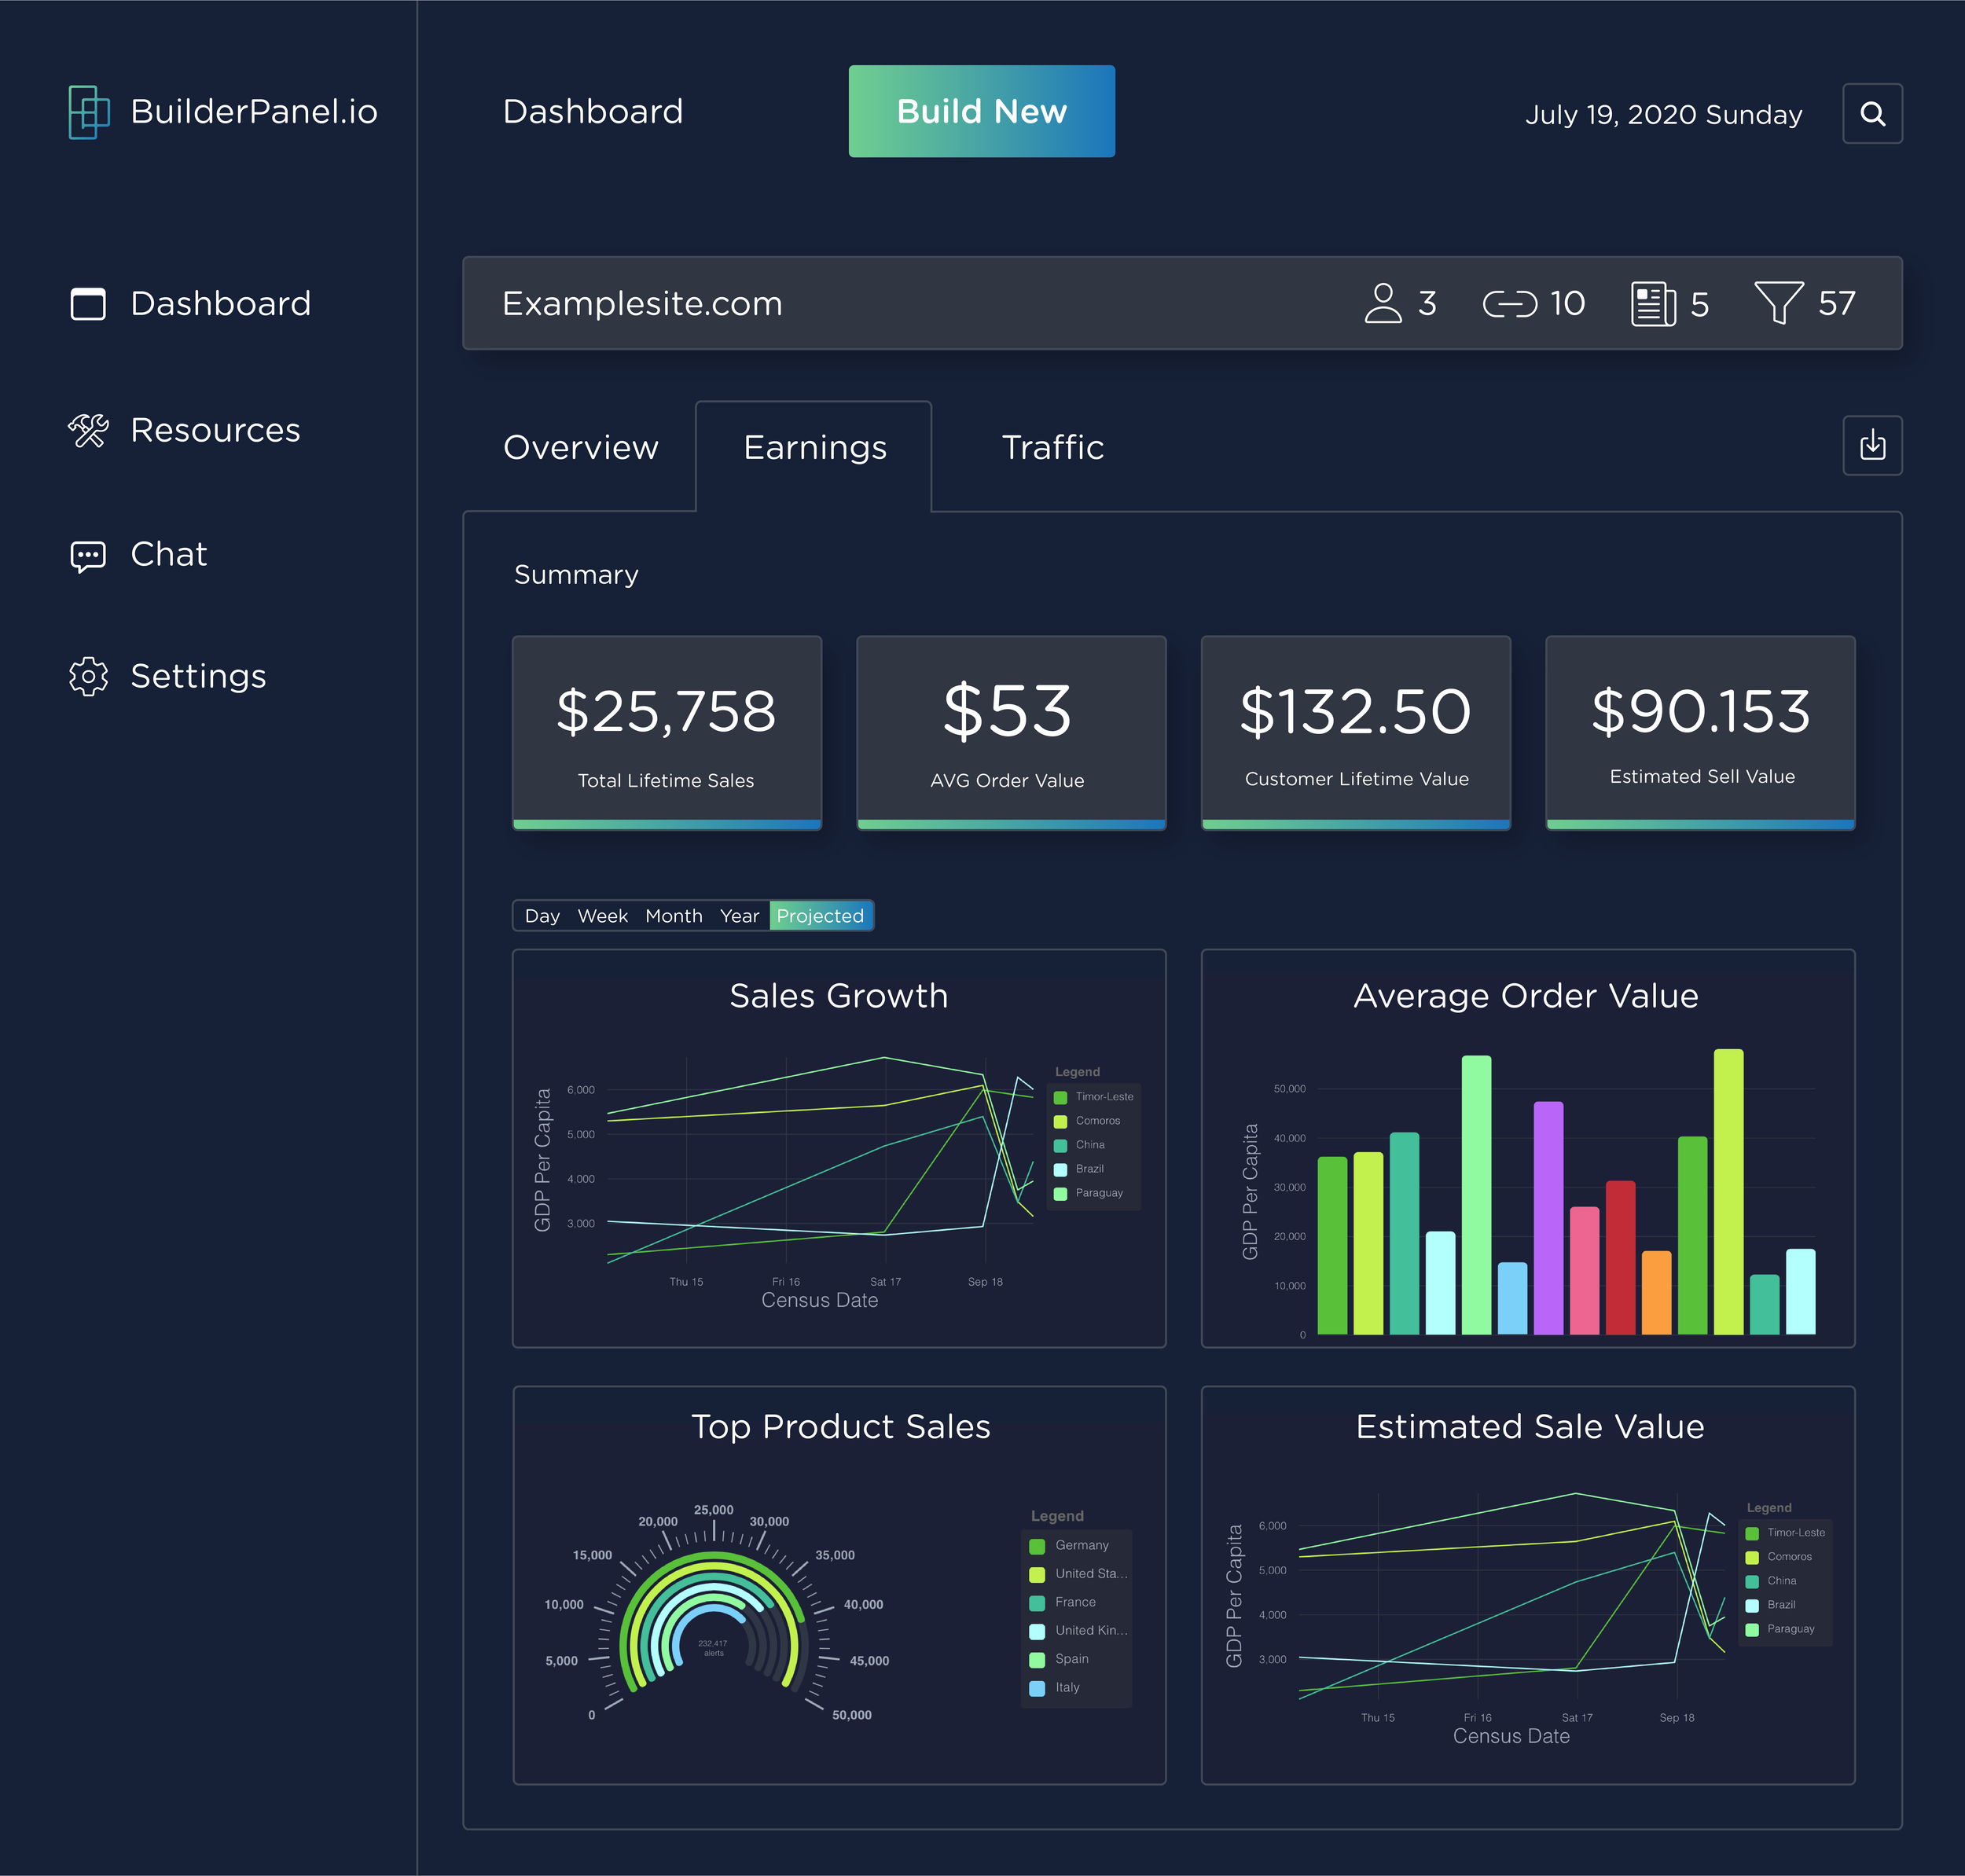Click the newspaper icon with count 5
Screen dimensions: 1965x1876
coord(1654,304)
